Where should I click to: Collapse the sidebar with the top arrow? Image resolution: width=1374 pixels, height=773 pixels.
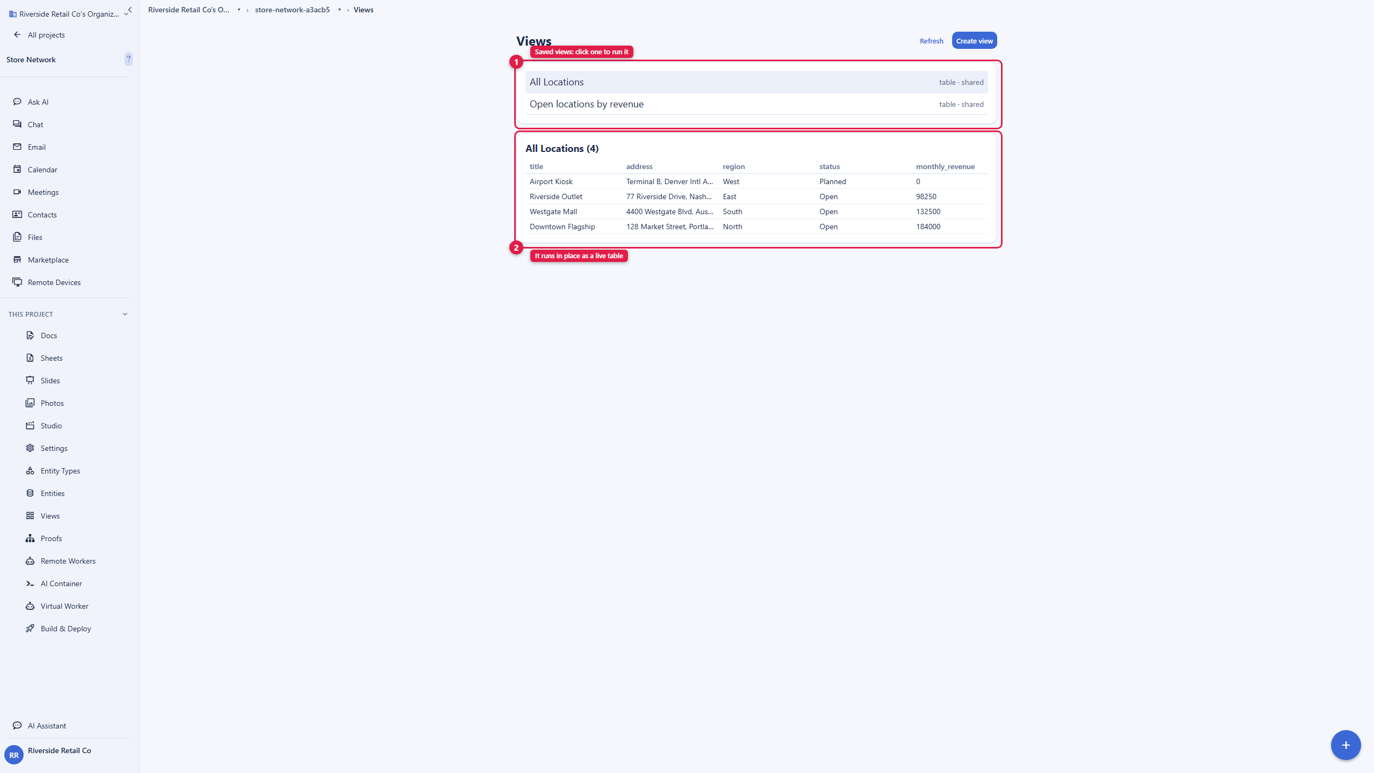point(129,9)
